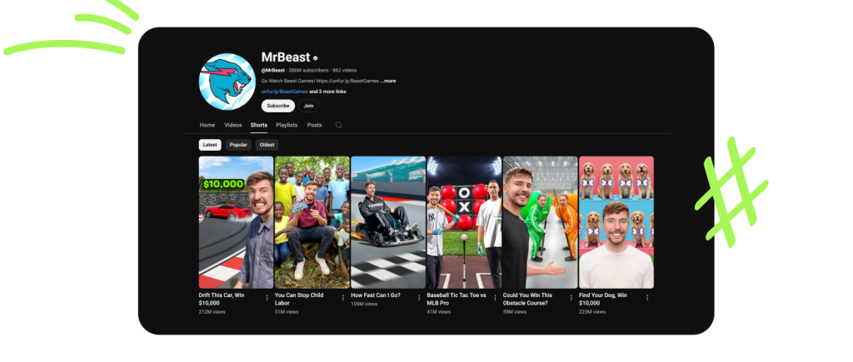The width and height of the screenshot is (853, 362).
Task: Expand channel description with ...more
Action: tap(388, 81)
